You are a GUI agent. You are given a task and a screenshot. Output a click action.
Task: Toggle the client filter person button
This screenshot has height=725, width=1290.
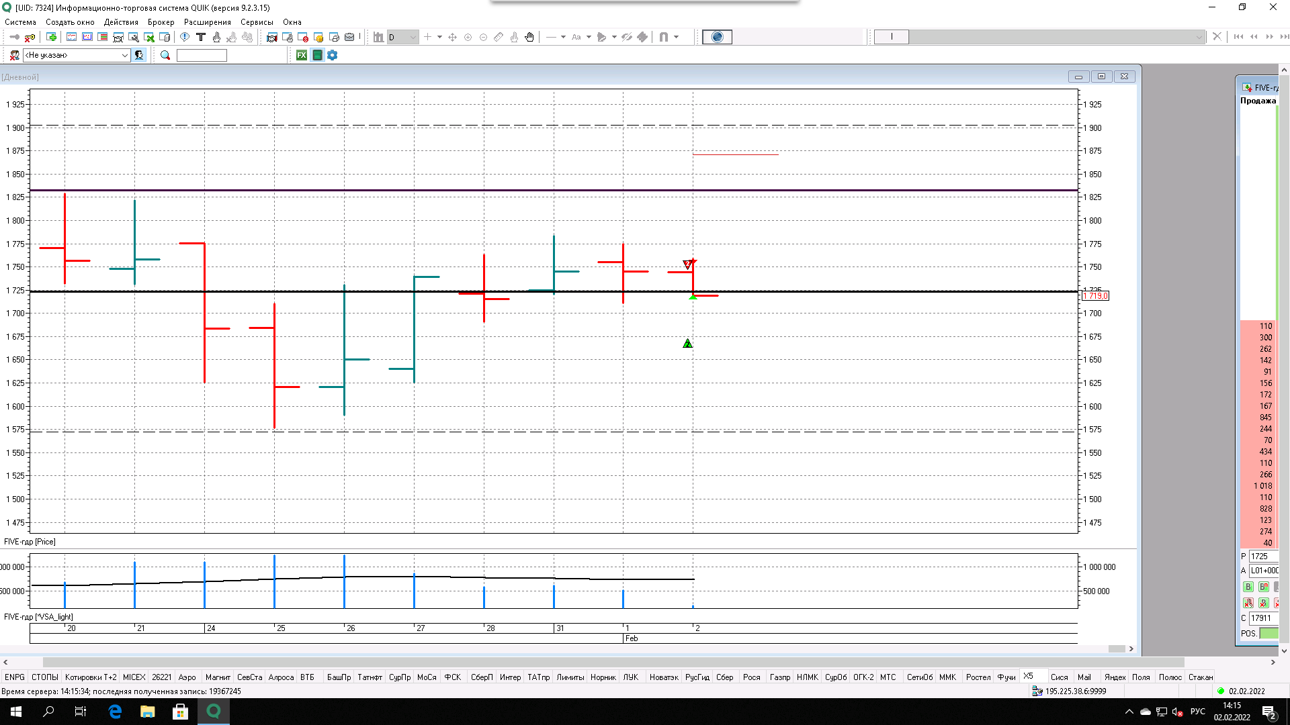tap(139, 55)
